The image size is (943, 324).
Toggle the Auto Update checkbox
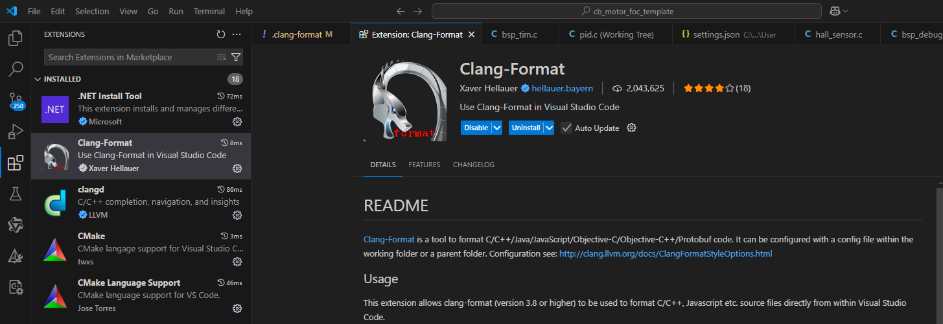coord(566,128)
